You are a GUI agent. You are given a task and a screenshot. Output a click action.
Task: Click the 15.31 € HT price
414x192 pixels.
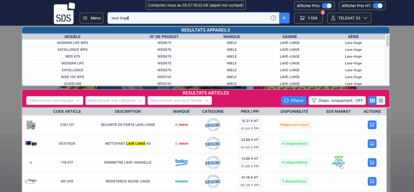click(x=250, y=121)
